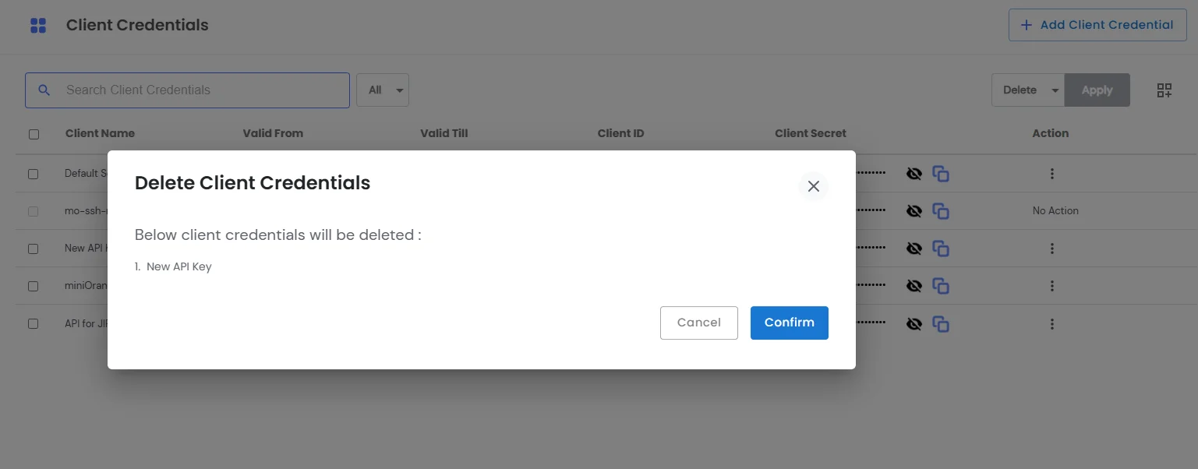Copy the mo-ssh row's client secret
Viewport: 1198px width, 469px height.
941,210
